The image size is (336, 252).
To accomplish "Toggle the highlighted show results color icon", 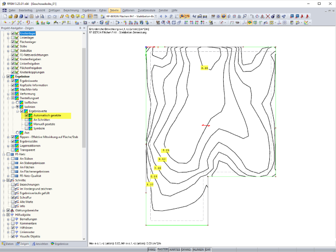I will (250, 23).
